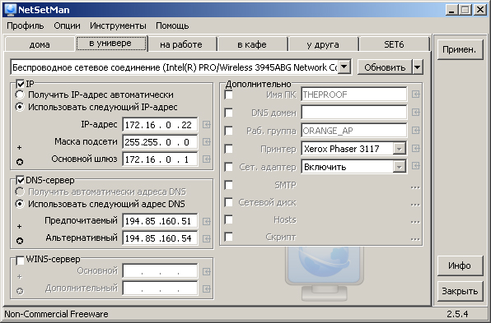Open the Опции menu
Viewport: 491px width, 323px height.
pyautogui.click(x=67, y=25)
